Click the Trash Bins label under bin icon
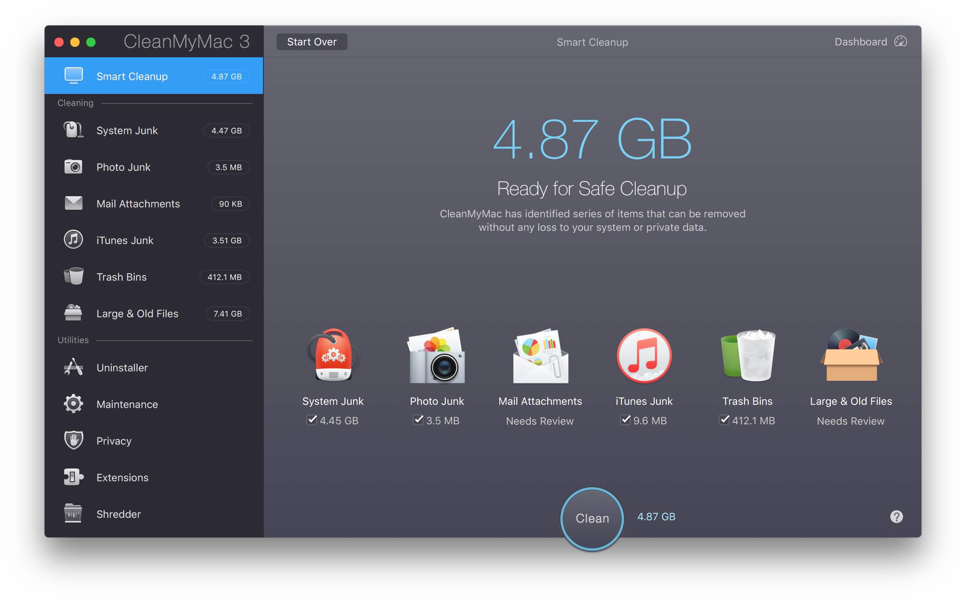The width and height of the screenshot is (966, 601). (x=748, y=401)
